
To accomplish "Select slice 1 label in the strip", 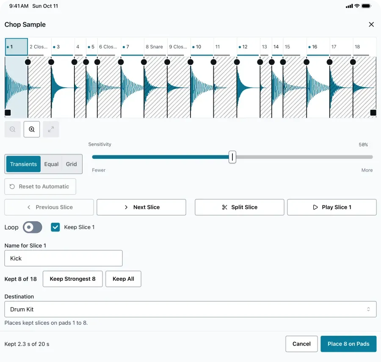I will tap(17, 47).
